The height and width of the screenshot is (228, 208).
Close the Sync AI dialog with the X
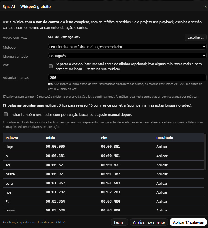pos(205,6)
